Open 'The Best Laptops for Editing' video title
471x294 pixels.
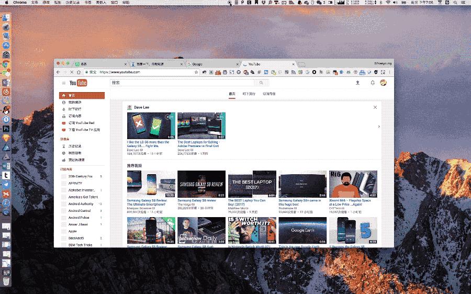[198, 144]
